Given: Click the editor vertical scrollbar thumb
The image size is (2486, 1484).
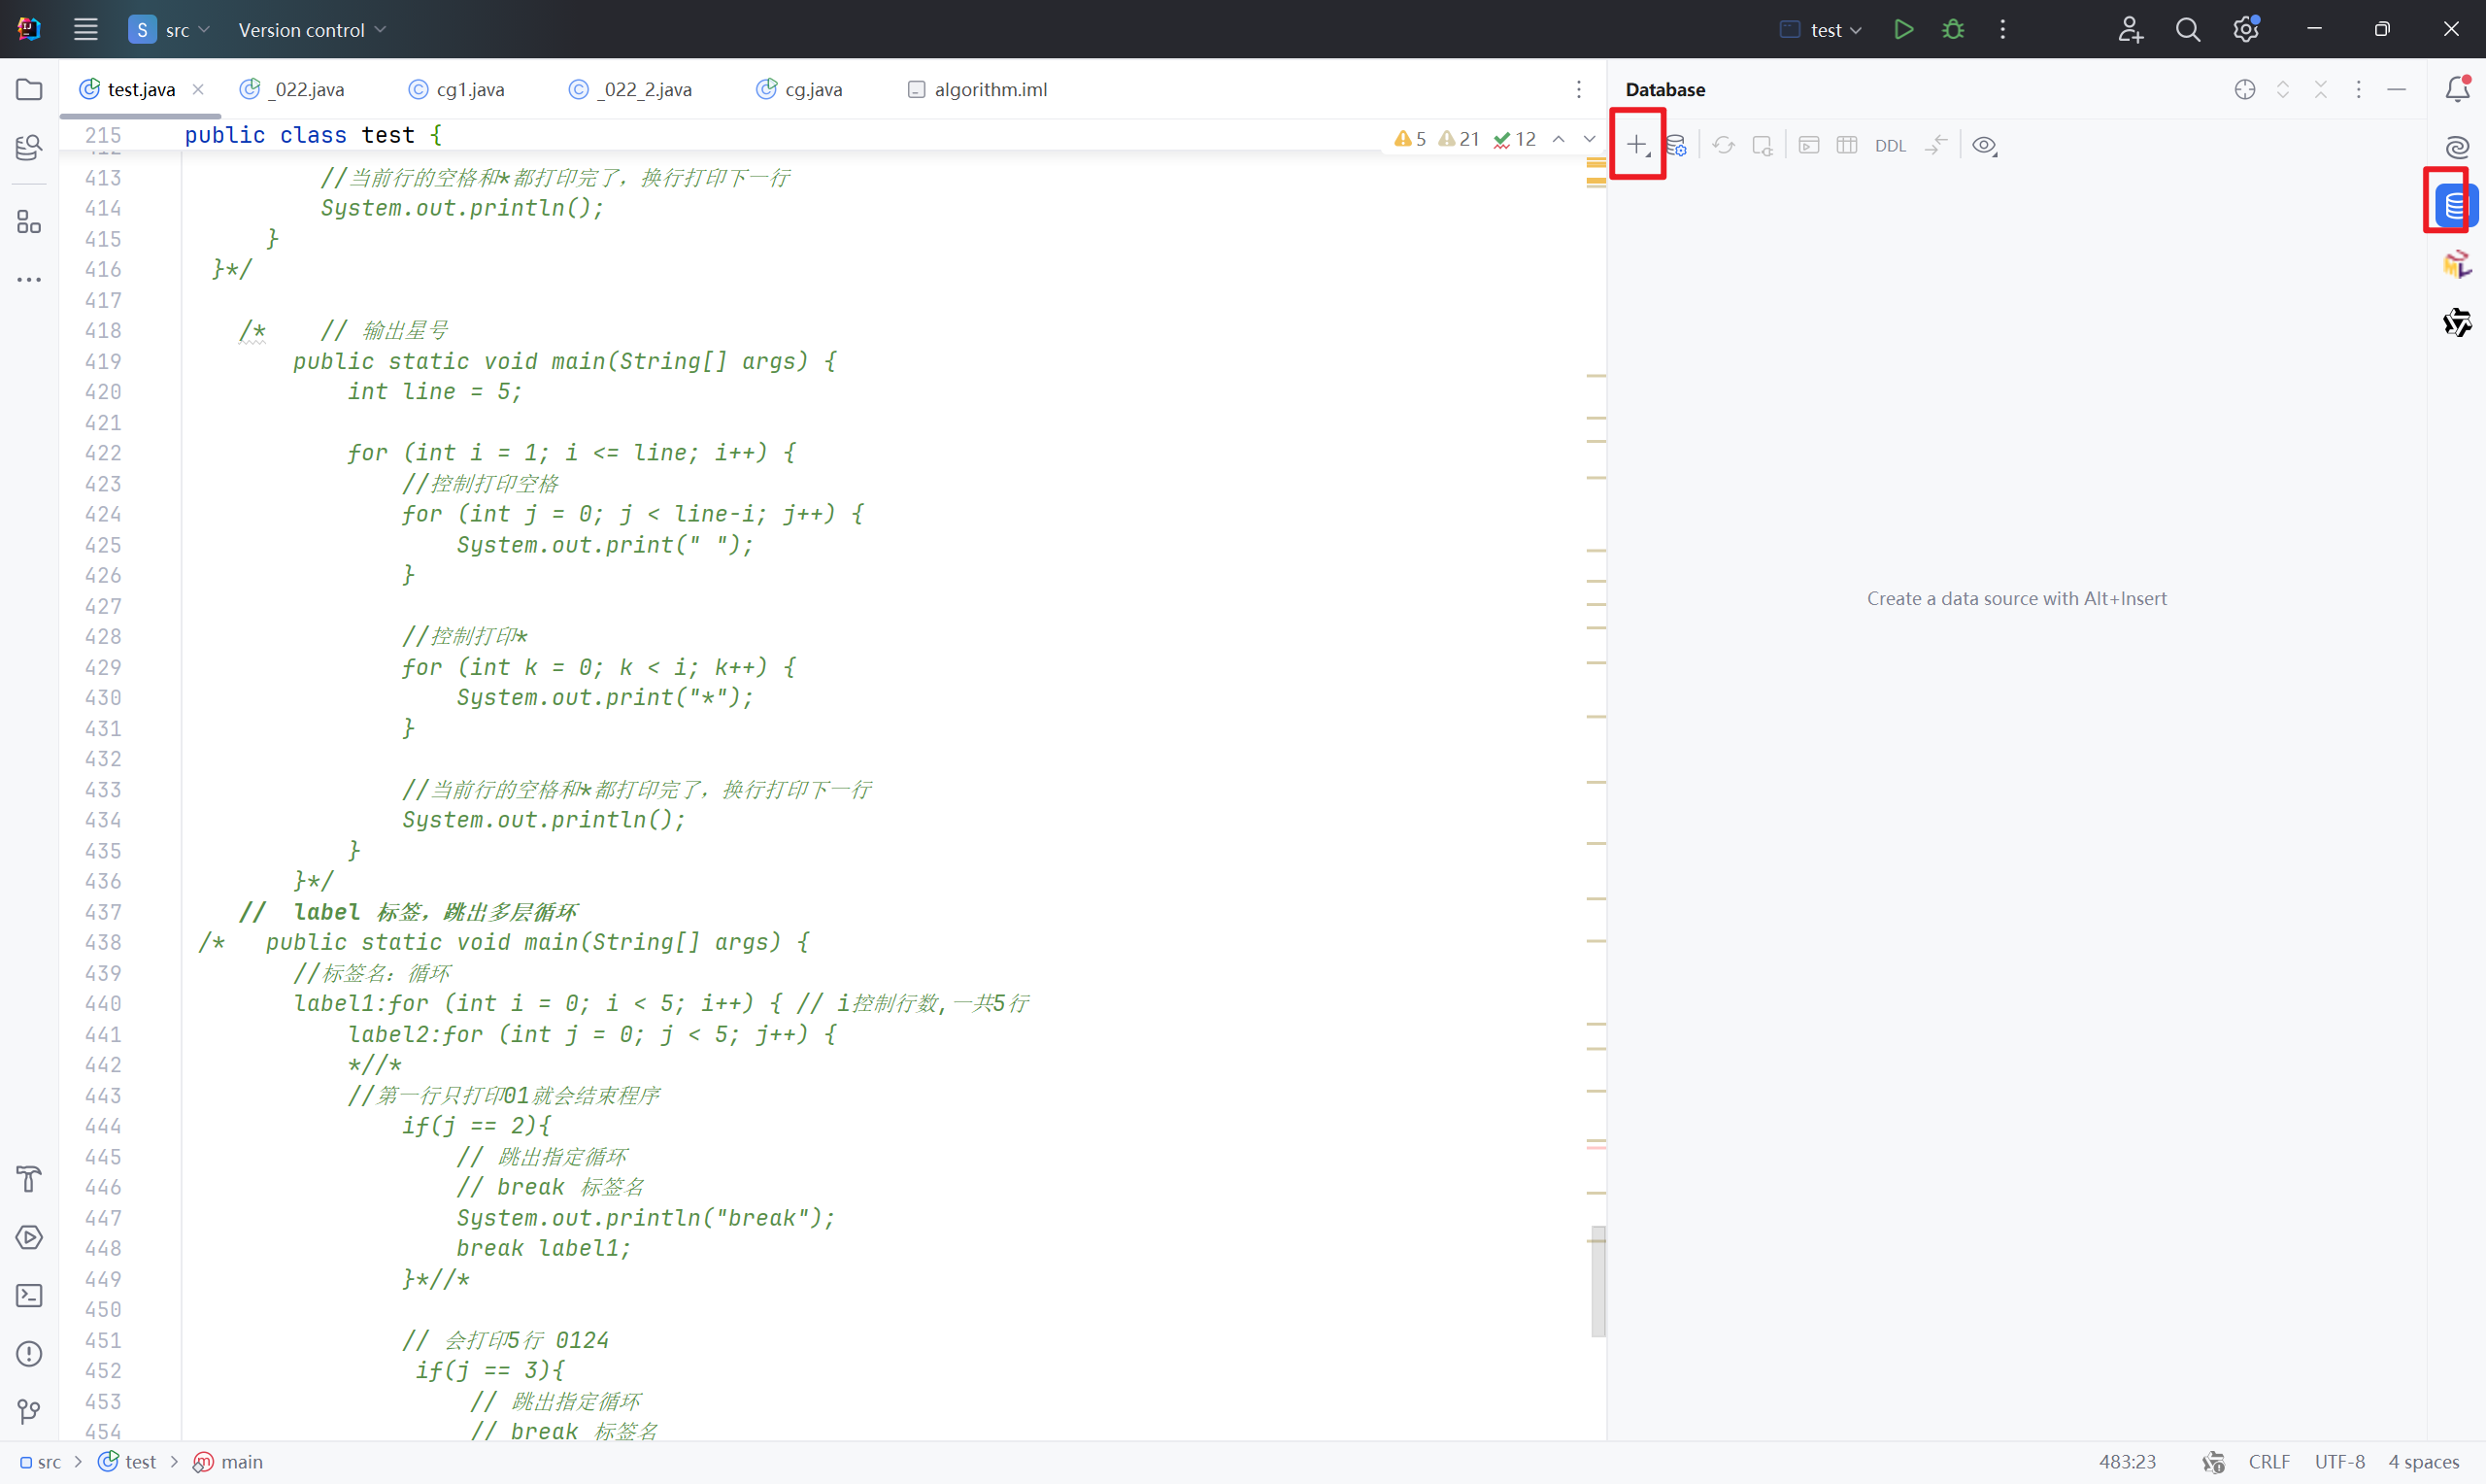Looking at the screenshot, I should pyautogui.click(x=1597, y=1280).
